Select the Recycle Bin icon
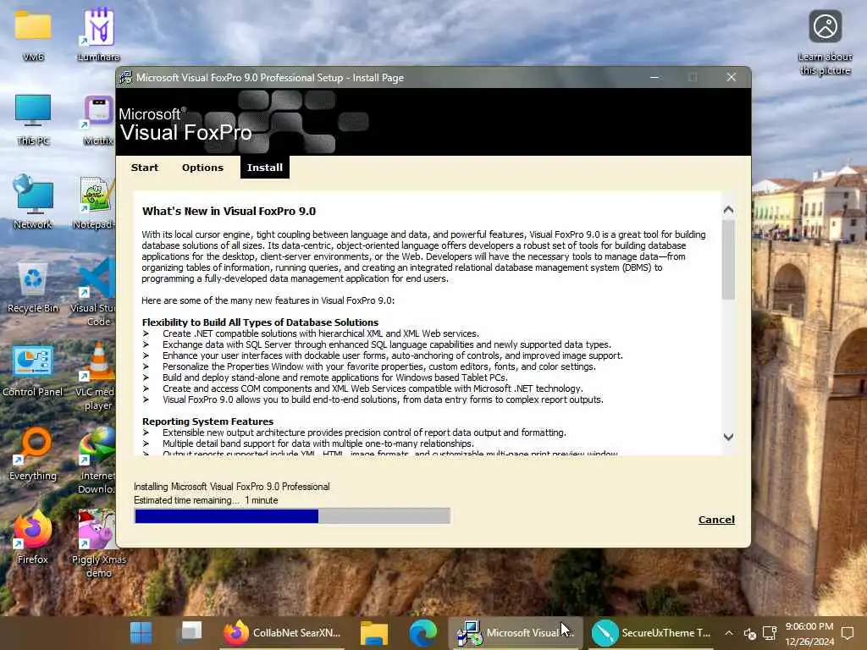 [33, 288]
